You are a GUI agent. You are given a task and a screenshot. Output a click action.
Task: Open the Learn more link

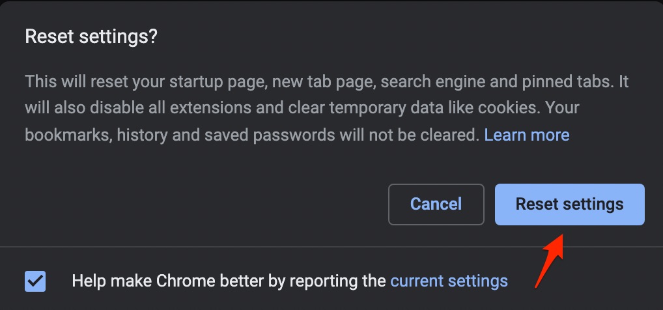point(527,135)
